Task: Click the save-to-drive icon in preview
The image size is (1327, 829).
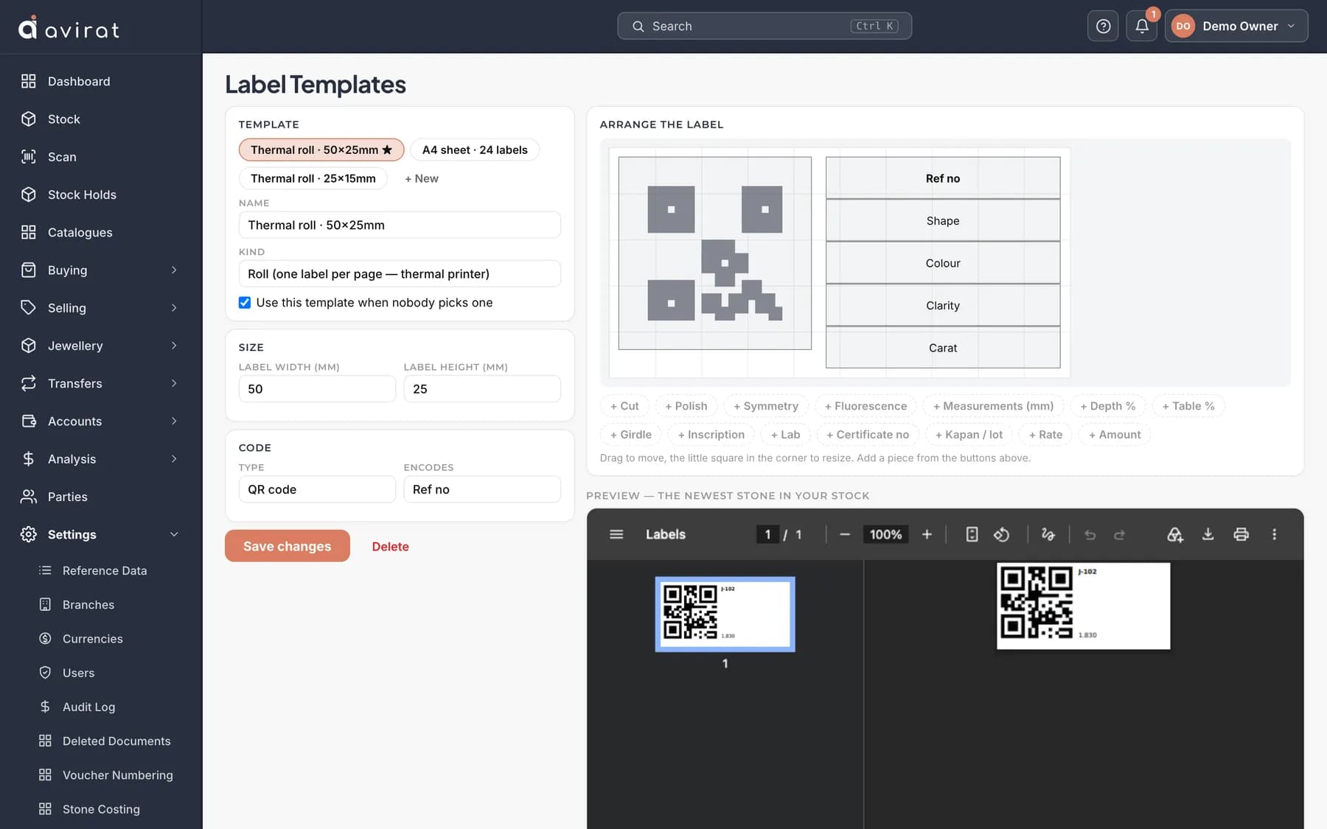Action: click(1174, 534)
